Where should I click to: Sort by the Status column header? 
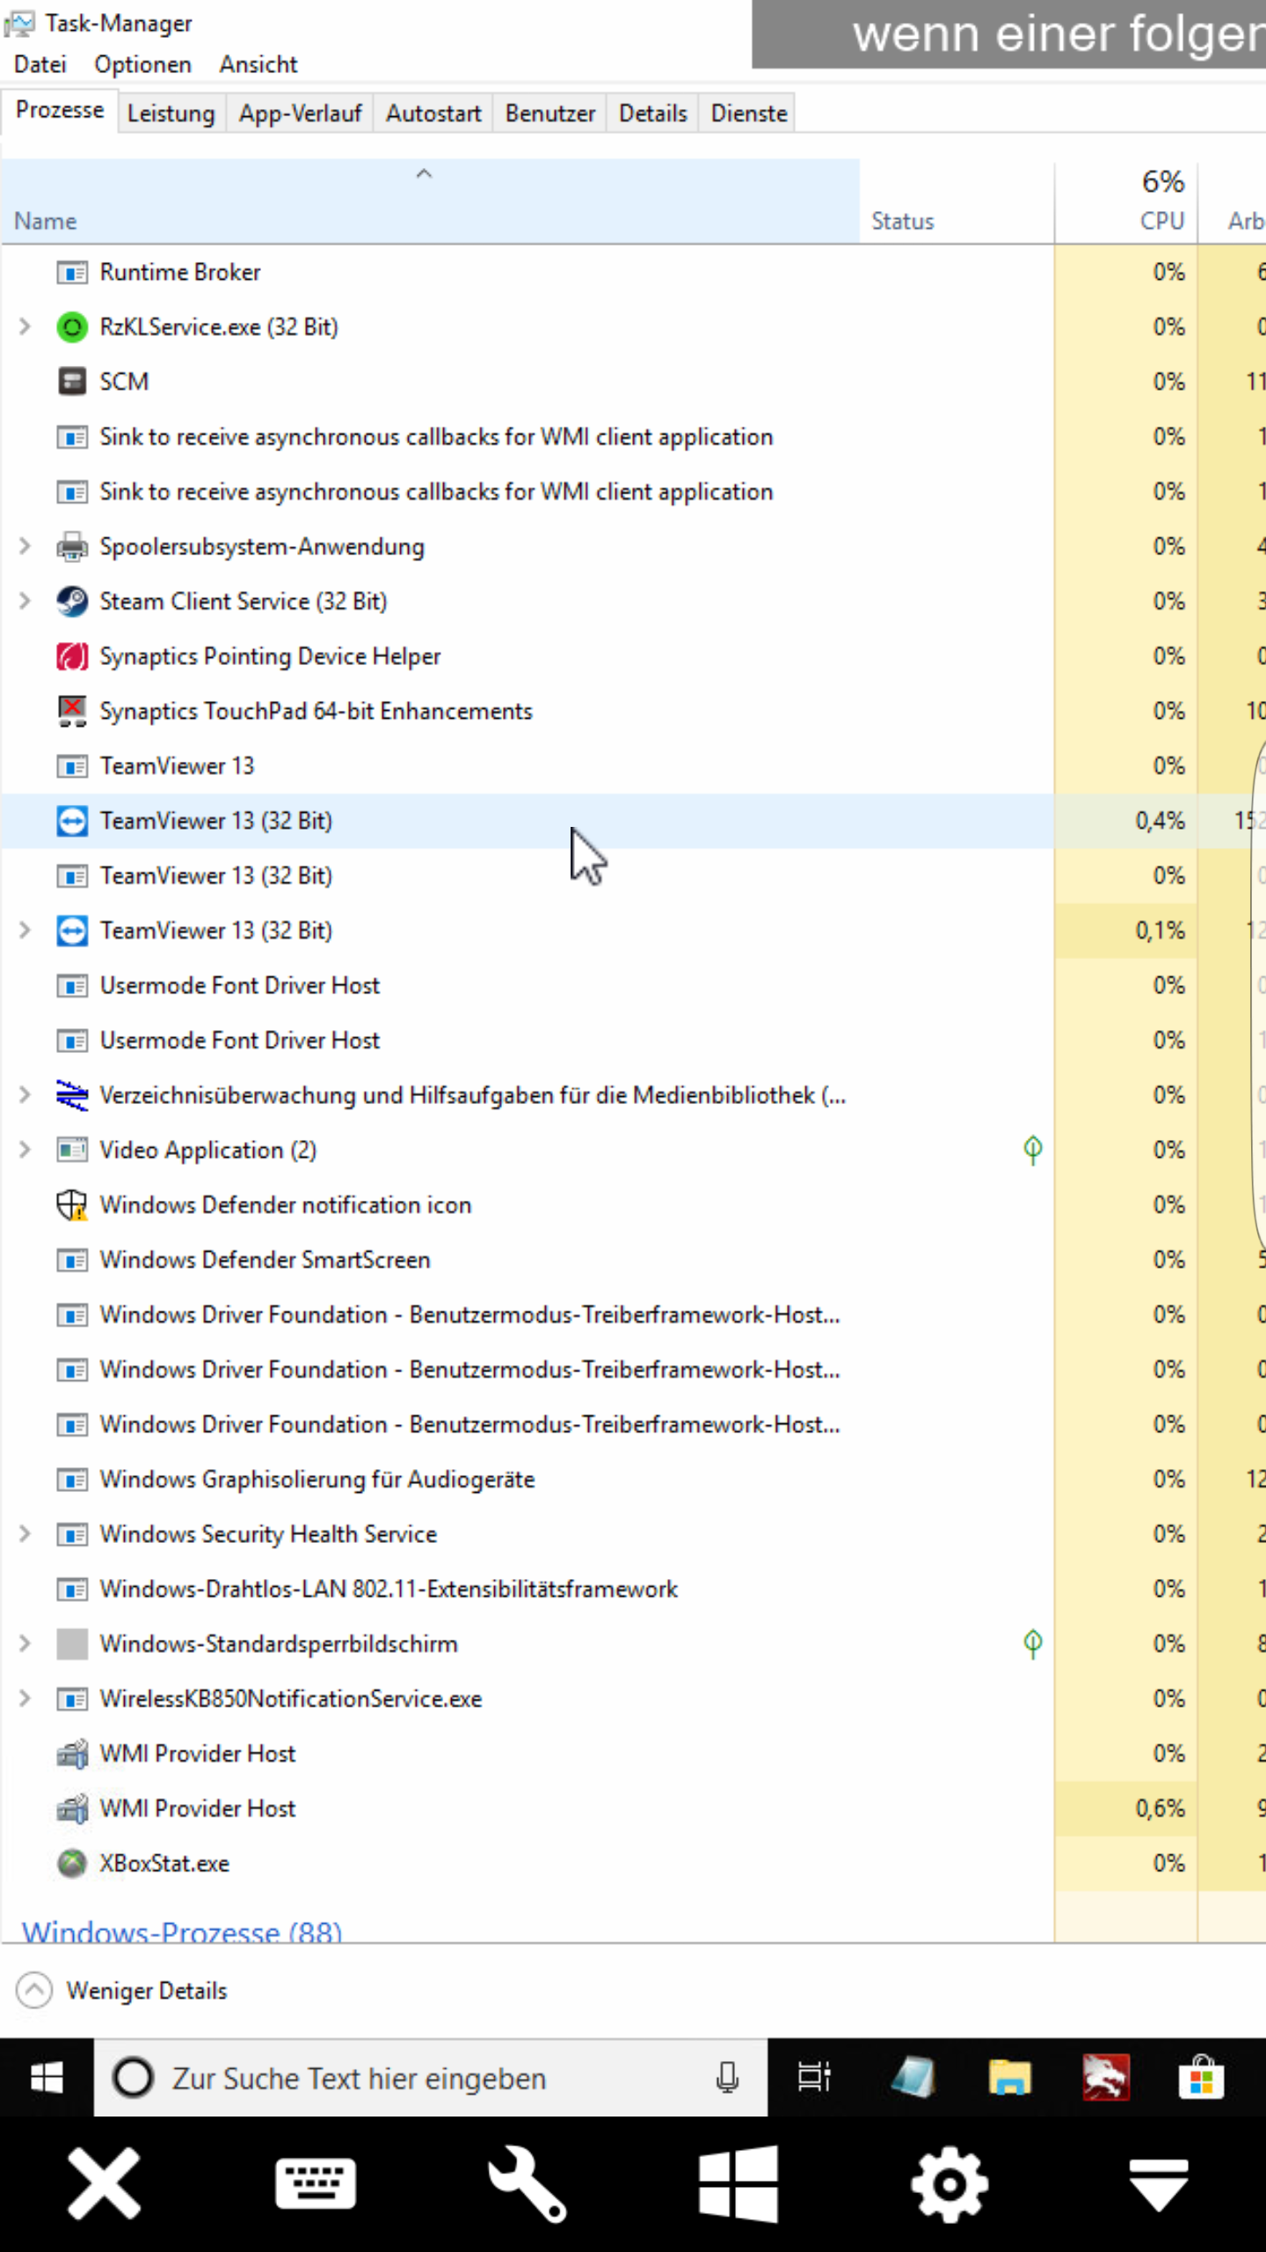[x=957, y=201]
